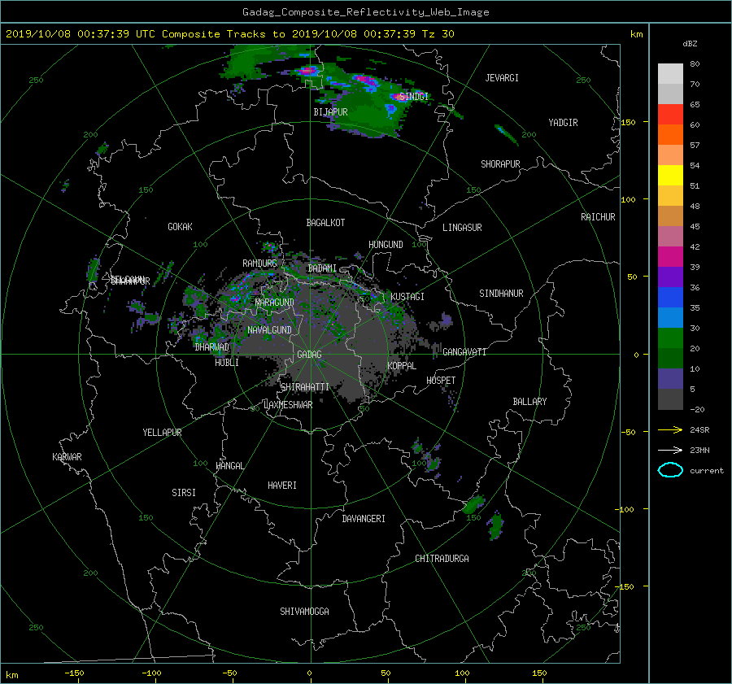
Task: Click the SINDHANUR city label
Action: click(x=501, y=294)
